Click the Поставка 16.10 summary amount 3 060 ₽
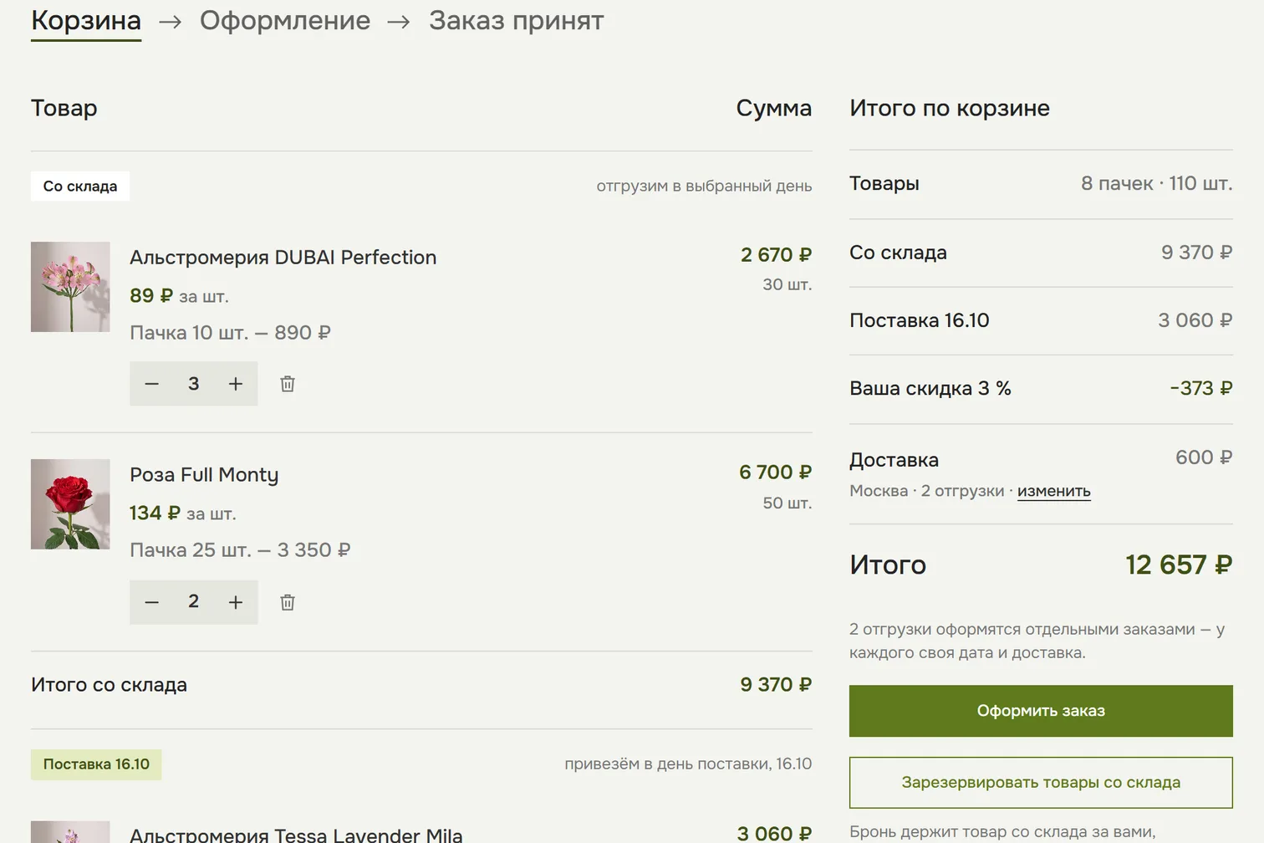The image size is (1264, 843). tap(1195, 320)
